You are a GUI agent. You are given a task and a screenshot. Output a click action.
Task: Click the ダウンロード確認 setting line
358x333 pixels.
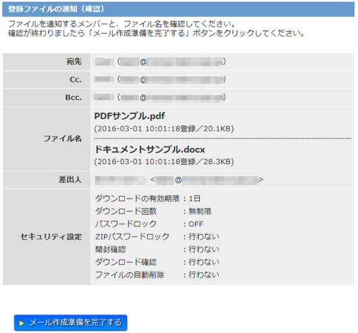tap(157, 262)
